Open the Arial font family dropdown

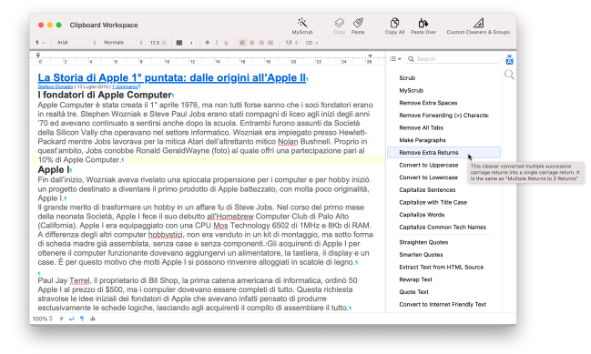(x=76, y=43)
